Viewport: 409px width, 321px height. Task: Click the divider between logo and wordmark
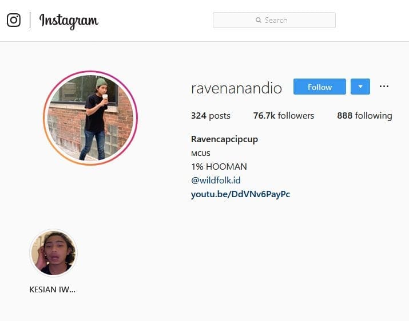(x=30, y=20)
